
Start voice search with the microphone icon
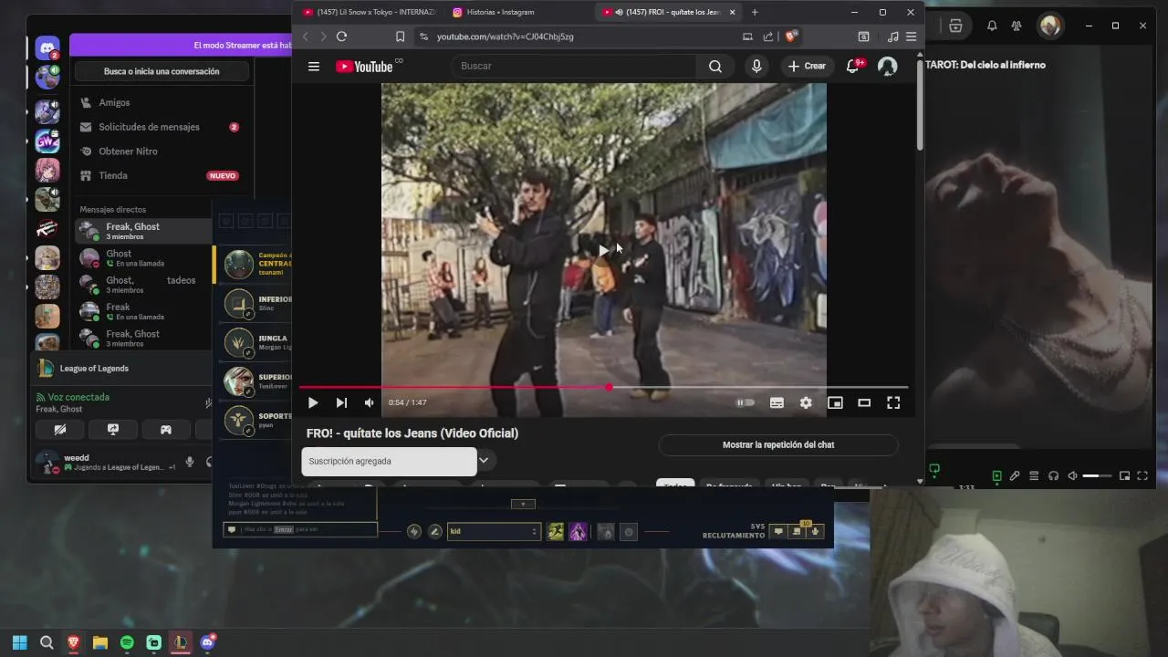click(x=756, y=66)
